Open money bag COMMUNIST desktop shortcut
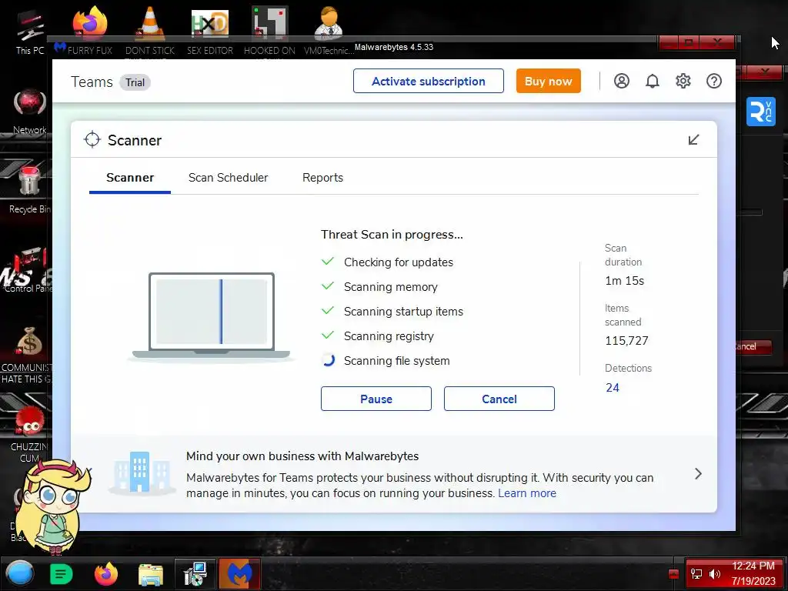The width and height of the screenshot is (788, 591). [x=28, y=355]
